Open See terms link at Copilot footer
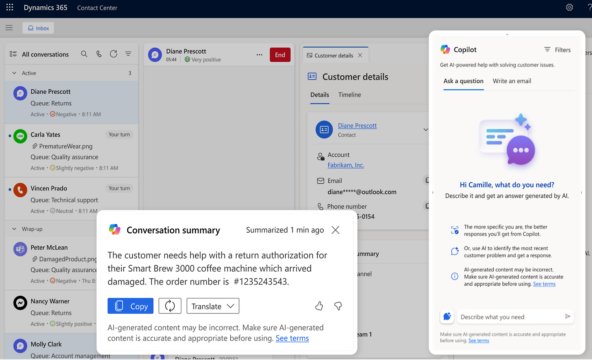The height and width of the screenshot is (360, 592). (479, 341)
